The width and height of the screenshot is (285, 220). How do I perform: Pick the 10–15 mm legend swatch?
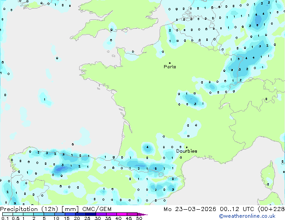[59, 214]
